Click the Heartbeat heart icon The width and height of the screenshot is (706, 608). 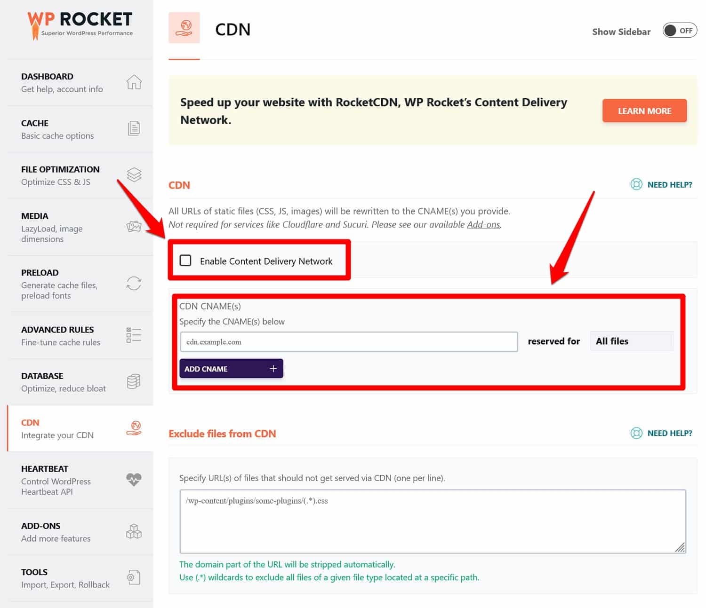(134, 479)
